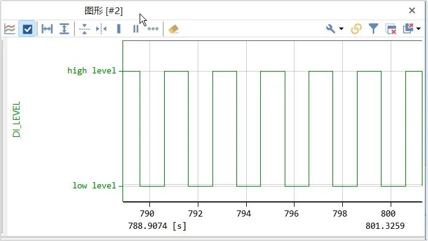Image resolution: width=428 pixels, height=241 pixels.
Task: Open the three green dots options
Action: (153, 29)
